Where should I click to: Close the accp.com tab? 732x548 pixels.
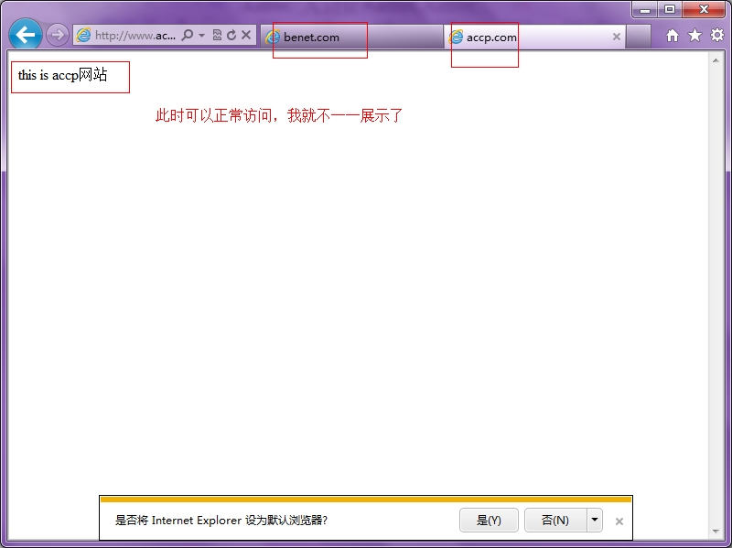click(x=616, y=37)
